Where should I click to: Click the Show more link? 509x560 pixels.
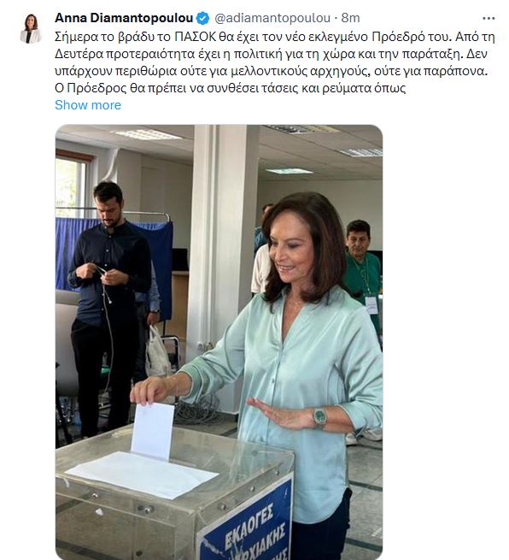[88, 105]
